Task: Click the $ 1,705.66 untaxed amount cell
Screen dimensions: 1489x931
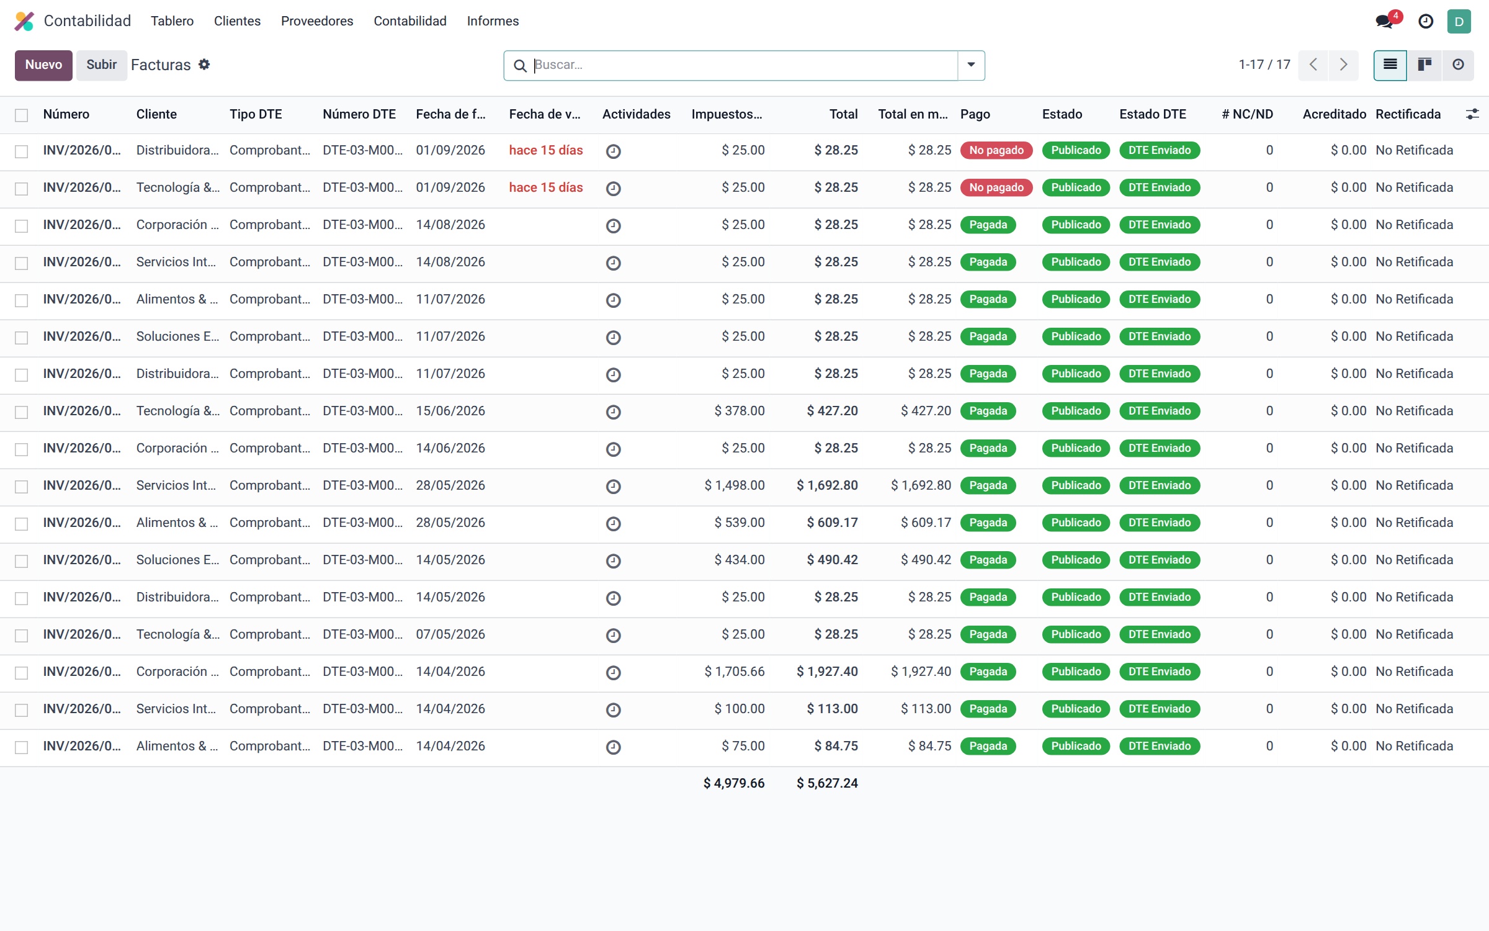Action: coord(734,672)
